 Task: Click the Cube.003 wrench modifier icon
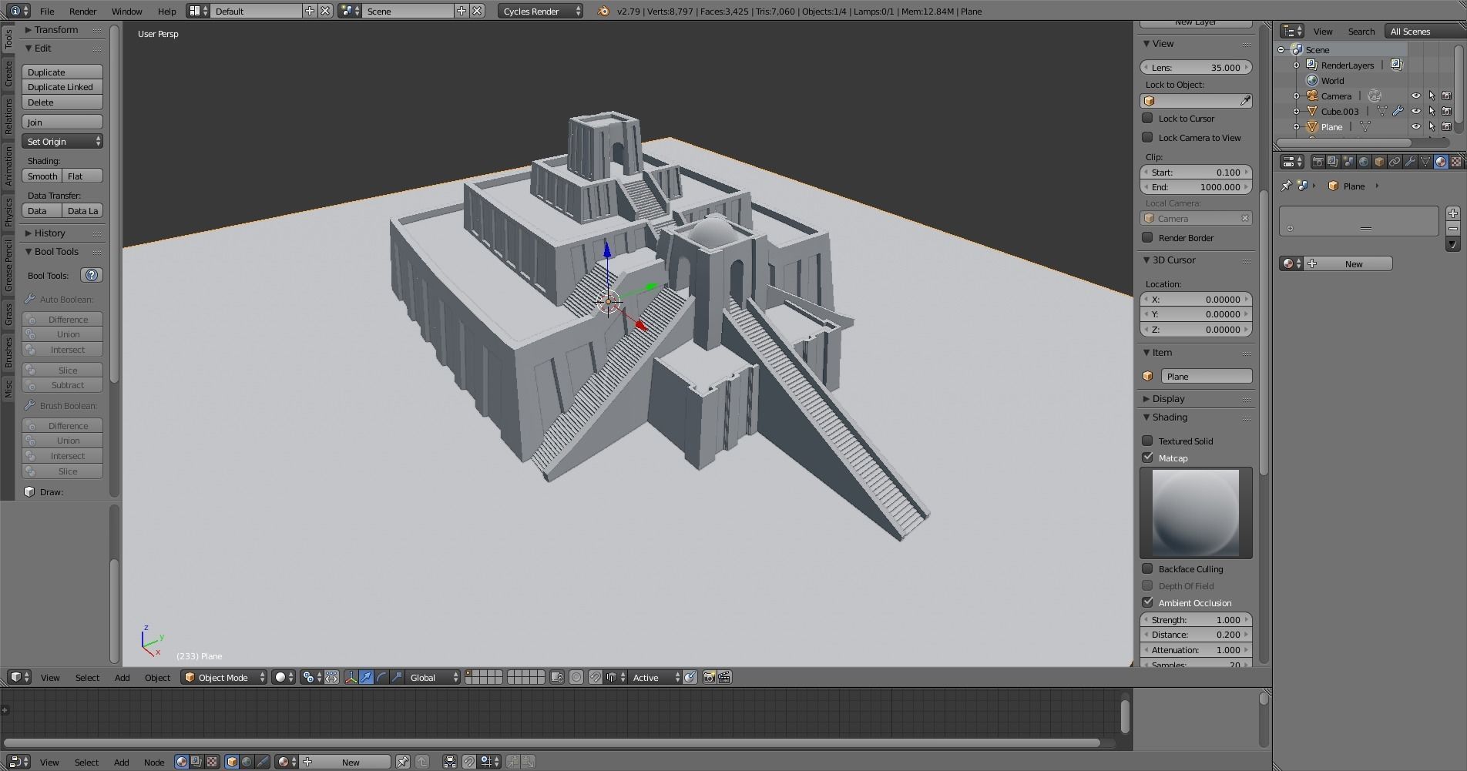coord(1397,111)
